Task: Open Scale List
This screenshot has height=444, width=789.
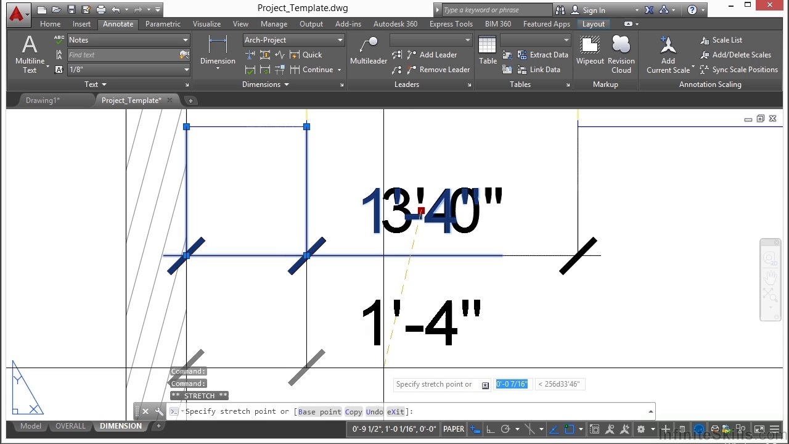Action: 721,40
